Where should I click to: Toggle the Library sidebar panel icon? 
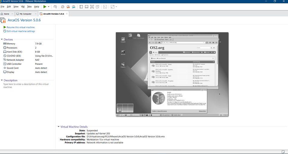(x=81, y=7)
